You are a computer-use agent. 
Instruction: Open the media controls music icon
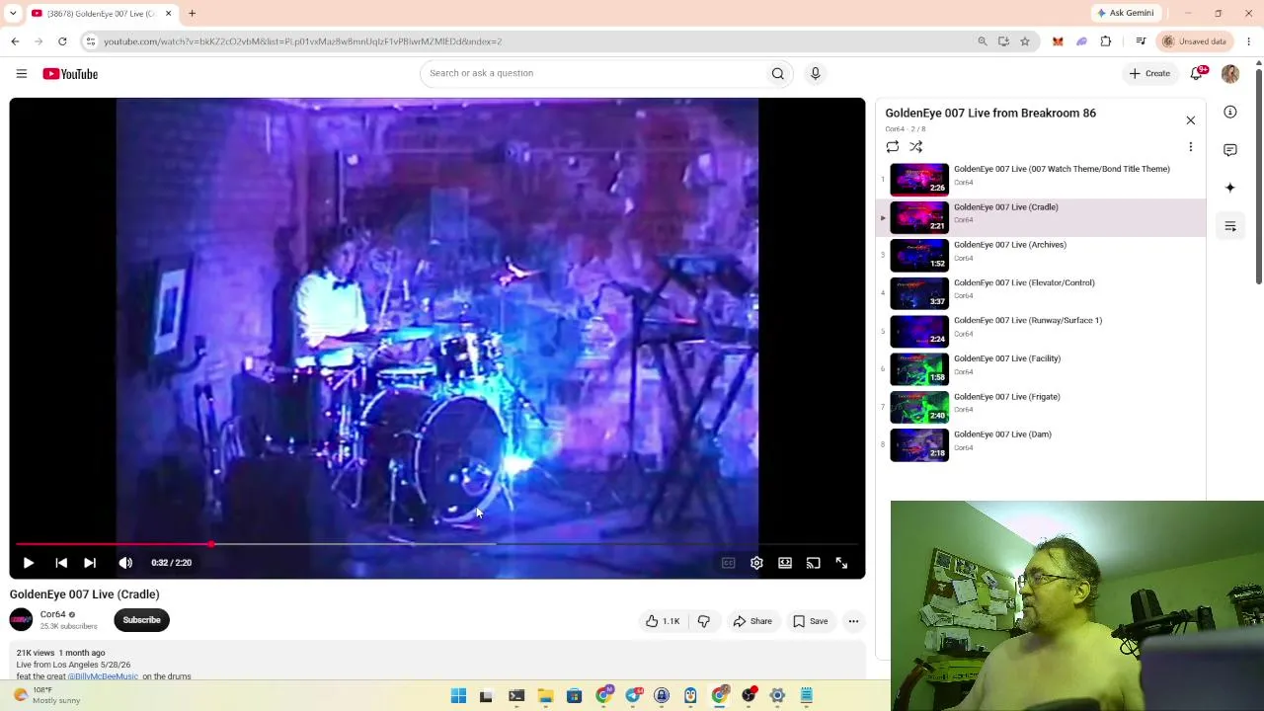pos(1141,41)
